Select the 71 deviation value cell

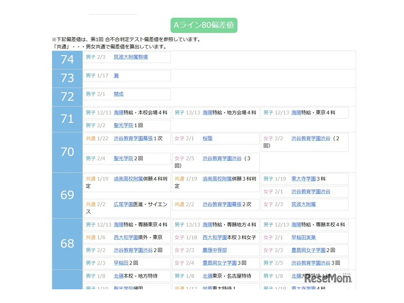click(x=67, y=119)
